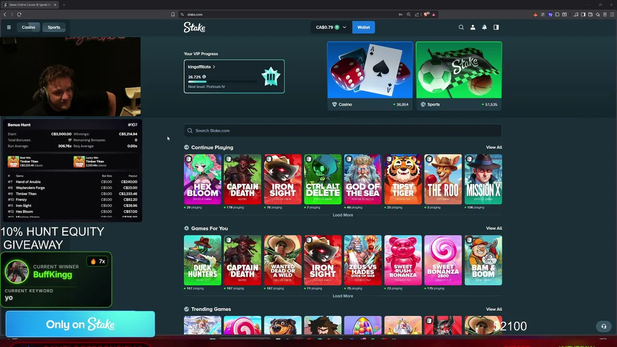Click the VIP progress bar
This screenshot has height=347, width=617.
222,82
